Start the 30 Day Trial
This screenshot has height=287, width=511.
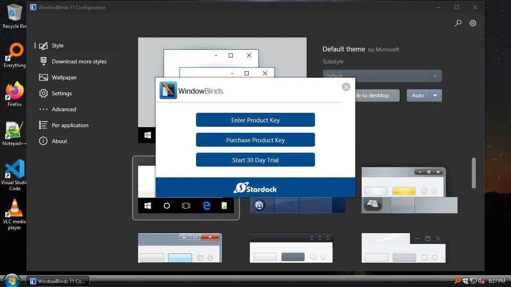point(255,160)
